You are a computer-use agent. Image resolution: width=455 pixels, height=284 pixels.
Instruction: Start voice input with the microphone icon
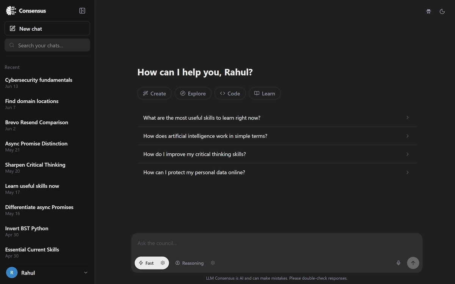coord(399,263)
